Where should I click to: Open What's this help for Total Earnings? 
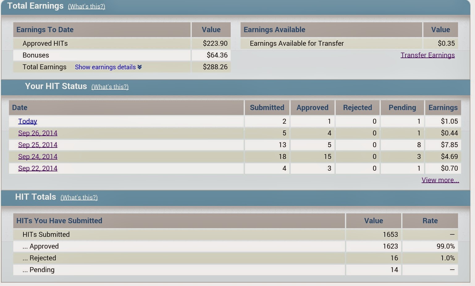[x=86, y=6]
